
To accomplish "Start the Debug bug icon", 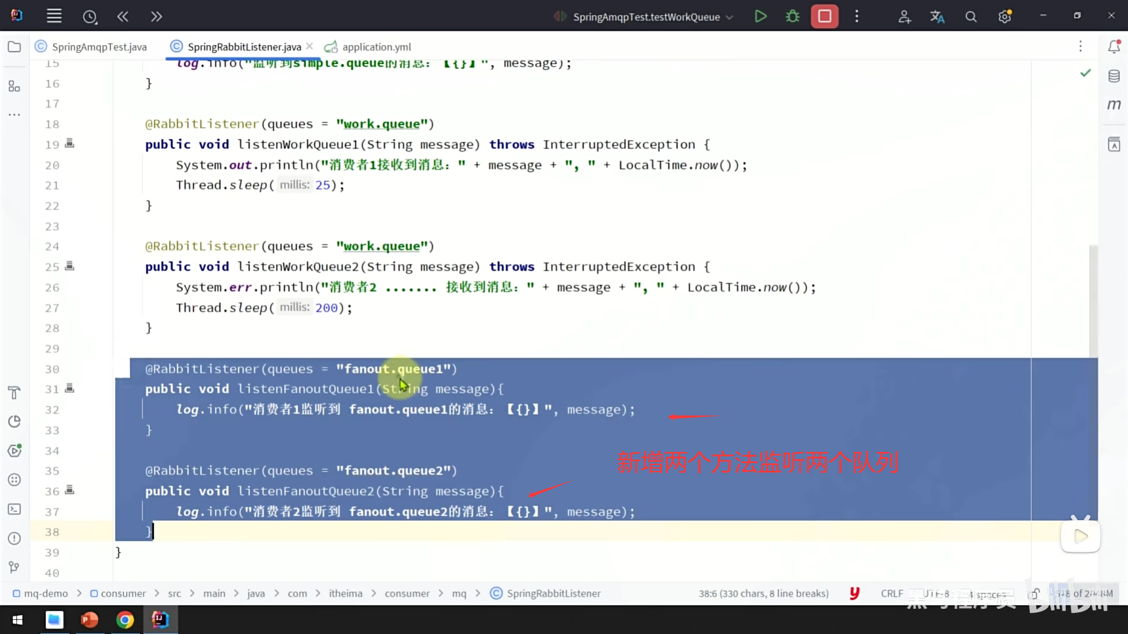I will click(x=793, y=16).
